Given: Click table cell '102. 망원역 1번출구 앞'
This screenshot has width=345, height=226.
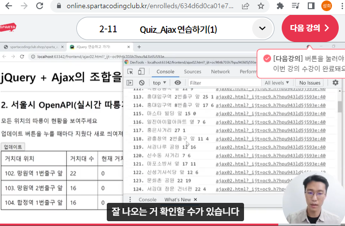Looking at the screenshot, I should pyautogui.click(x=34, y=173).
